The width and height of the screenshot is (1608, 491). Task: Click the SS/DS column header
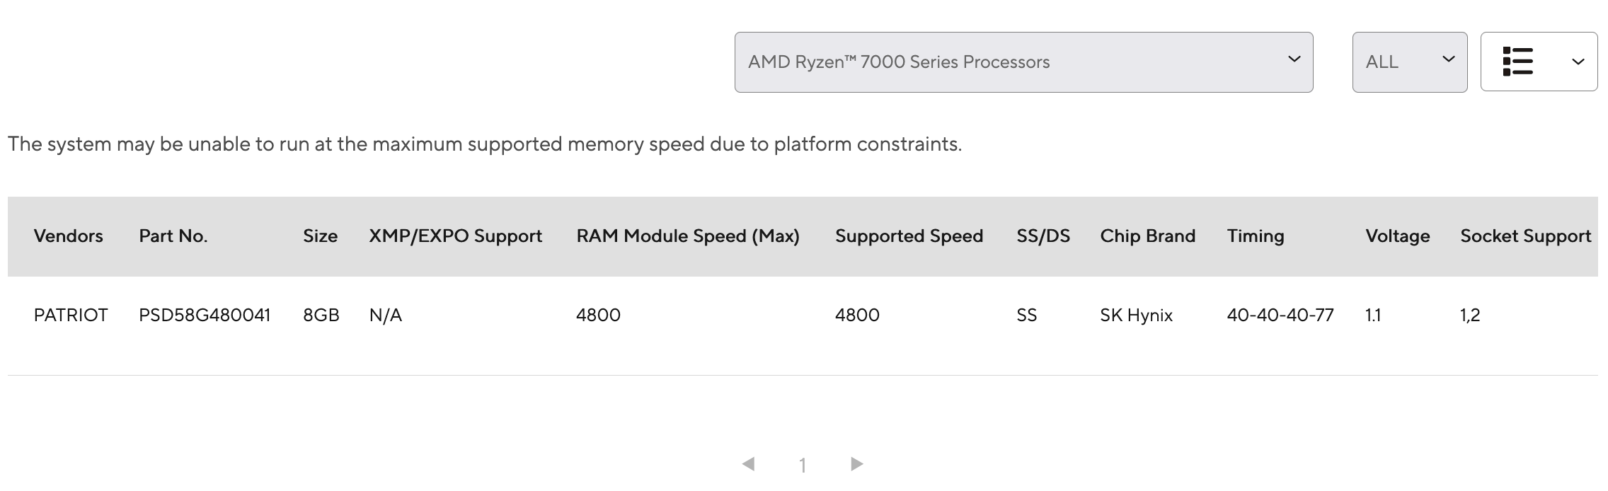1043,236
